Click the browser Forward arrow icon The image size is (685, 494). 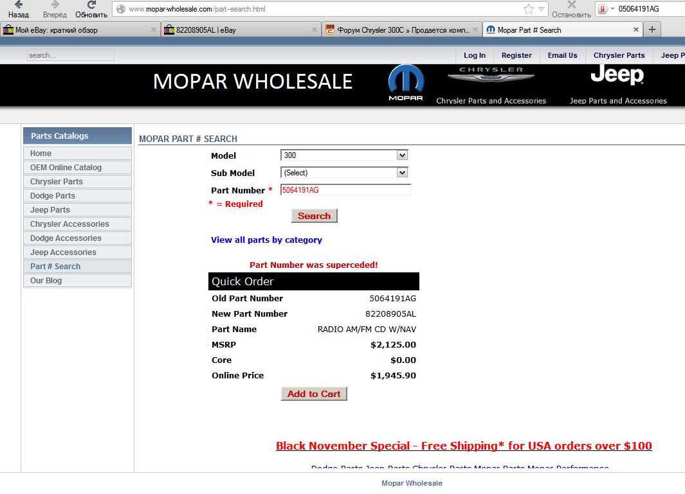55,5
